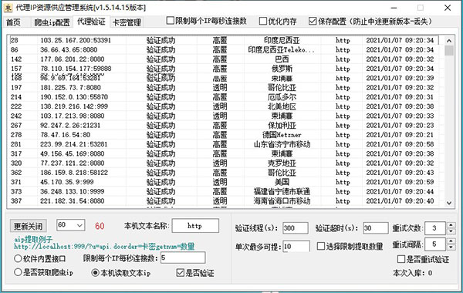Viewport: 463px width, 293px height.
Task: Click the 重试次数 value field showing 3
Action: click(x=435, y=228)
